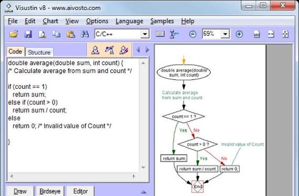This screenshot has height=196, width=299.
Task: Click the Save floppy disk icon
Action: coord(28,34)
